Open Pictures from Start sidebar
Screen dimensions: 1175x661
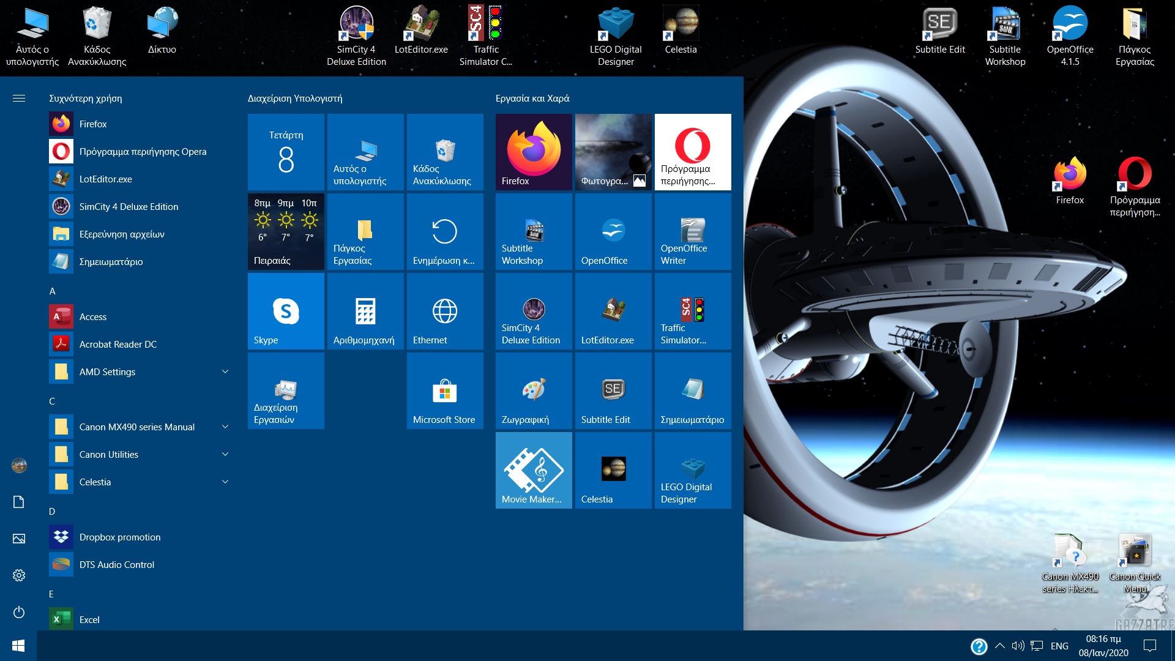pyautogui.click(x=19, y=539)
